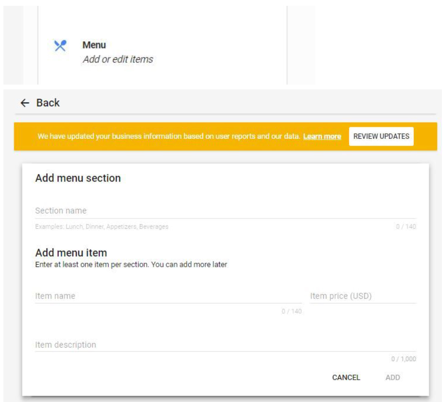
Task: Click the section name examples hint text
Action: click(x=102, y=227)
